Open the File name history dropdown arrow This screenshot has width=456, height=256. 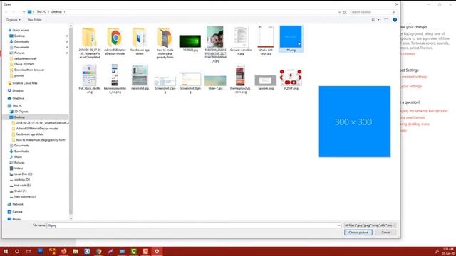coord(339,225)
